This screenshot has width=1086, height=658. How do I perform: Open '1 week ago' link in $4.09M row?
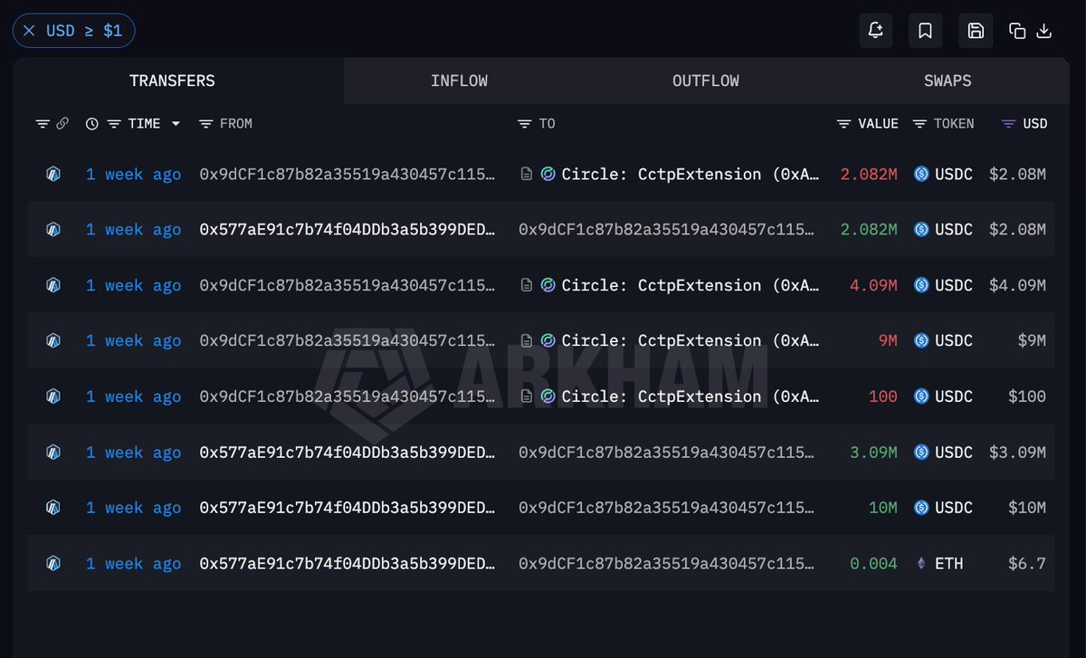(x=133, y=285)
